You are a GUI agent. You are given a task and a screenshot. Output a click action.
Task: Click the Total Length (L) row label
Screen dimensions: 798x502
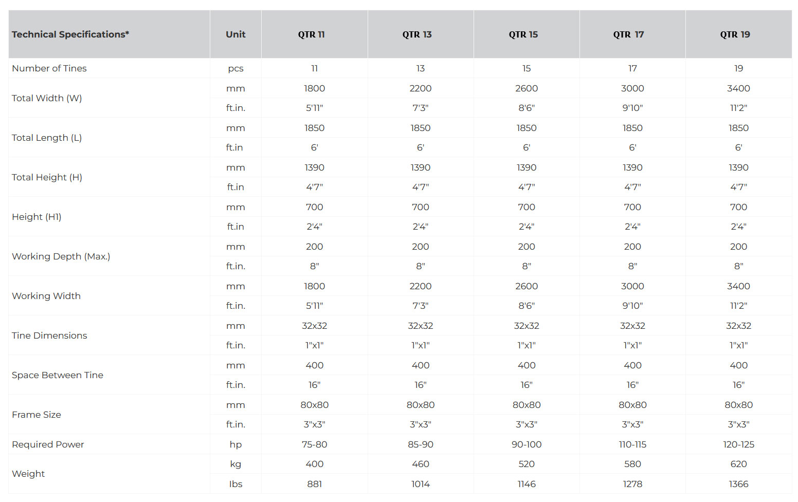47,138
